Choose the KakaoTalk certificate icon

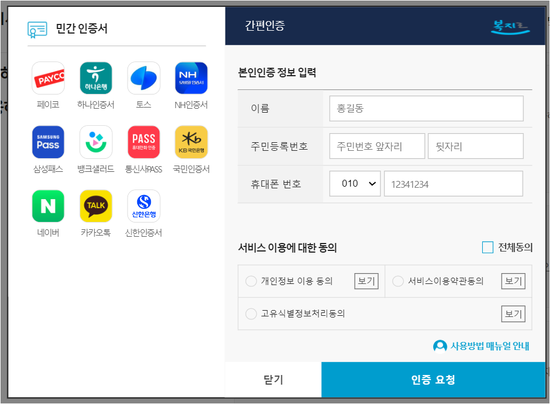[x=96, y=206]
